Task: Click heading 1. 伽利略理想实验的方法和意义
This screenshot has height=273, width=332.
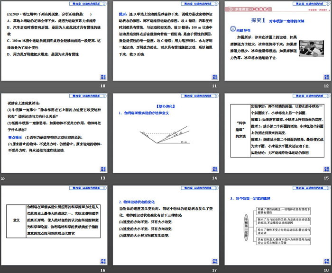Action: 144,113
